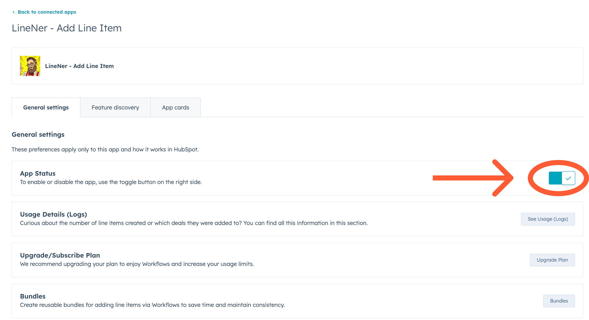Open the App cards tab
This screenshot has height=320, width=589.
(x=175, y=107)
